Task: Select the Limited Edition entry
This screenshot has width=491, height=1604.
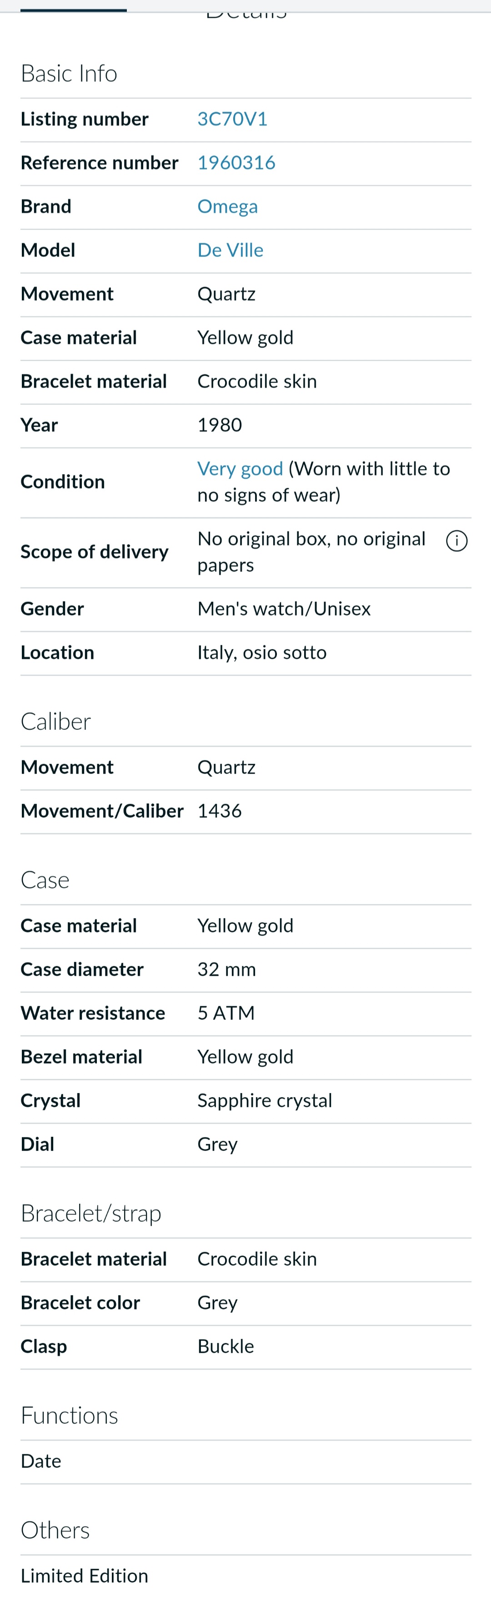Action: pyautogui.click(x=85, y=1575)
